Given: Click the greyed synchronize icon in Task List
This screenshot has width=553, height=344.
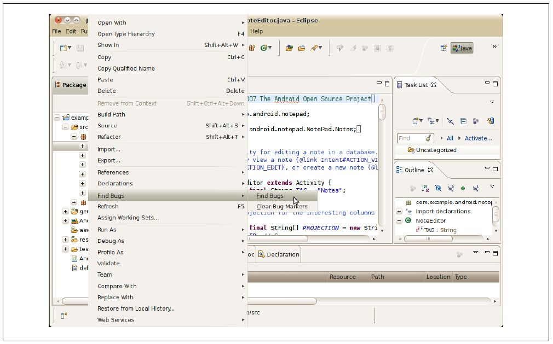Looking at the screenshot, I should tap(476, 121).
